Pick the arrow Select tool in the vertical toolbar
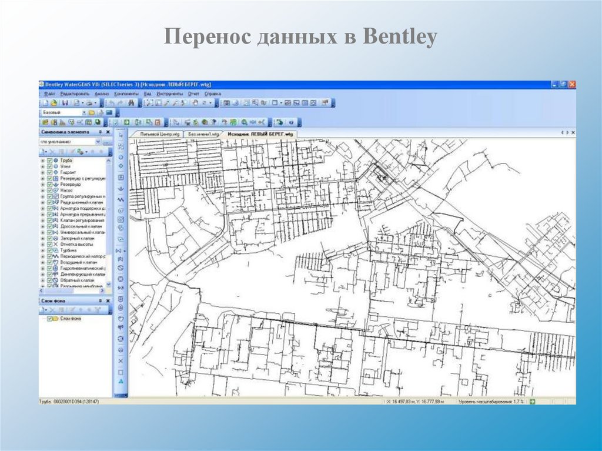Screen dimensions: 602x451 [121, 135]
